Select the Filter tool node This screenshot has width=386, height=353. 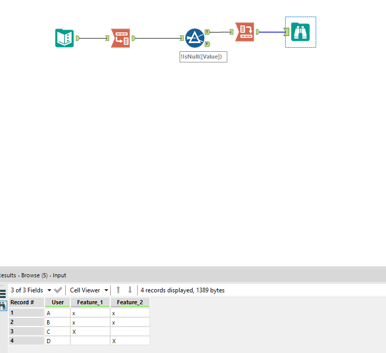(195, 38)
